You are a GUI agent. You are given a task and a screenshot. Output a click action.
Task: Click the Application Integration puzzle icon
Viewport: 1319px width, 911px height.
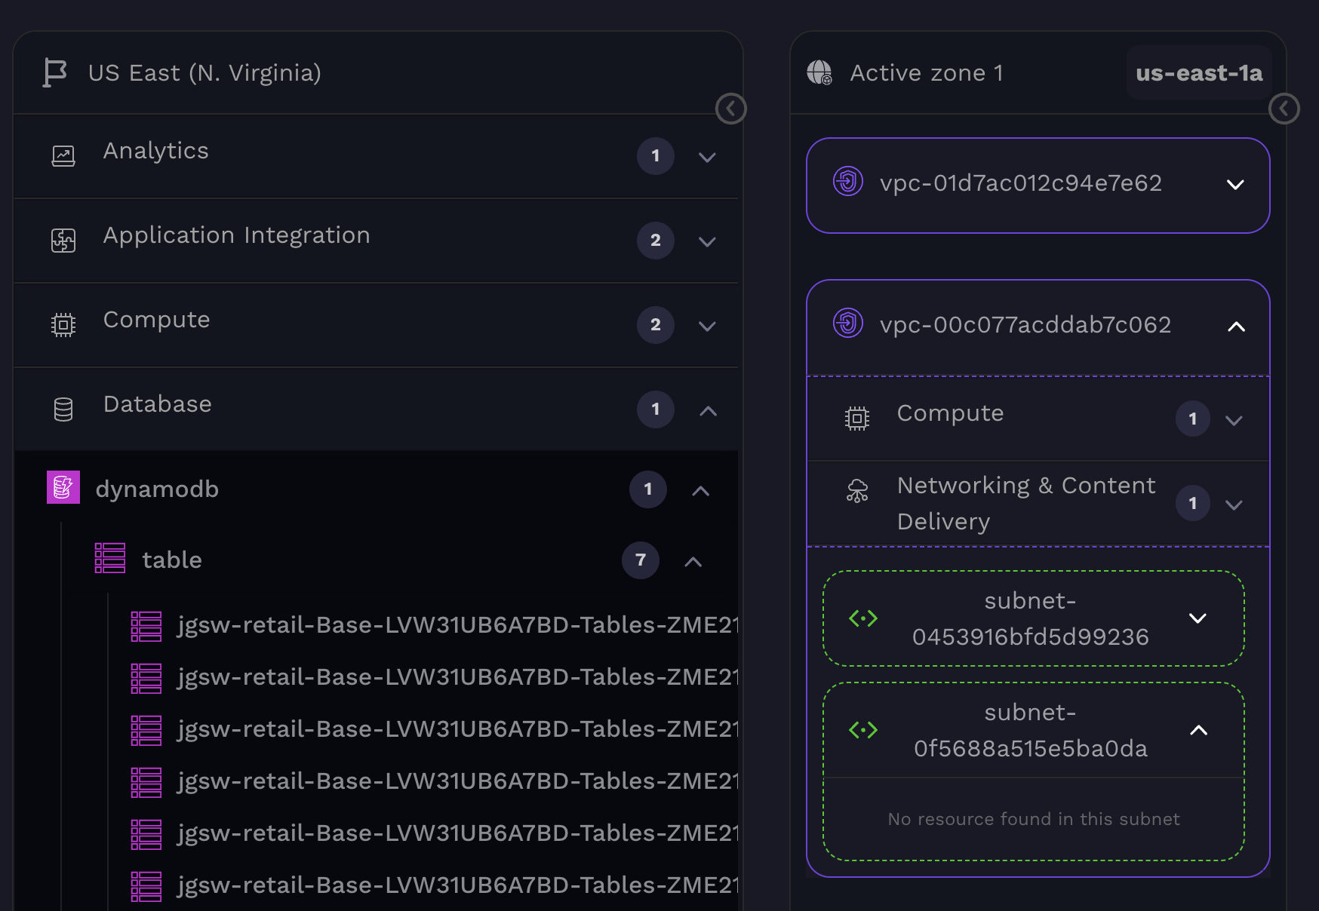pyautogui.click(x=63, y=241)
